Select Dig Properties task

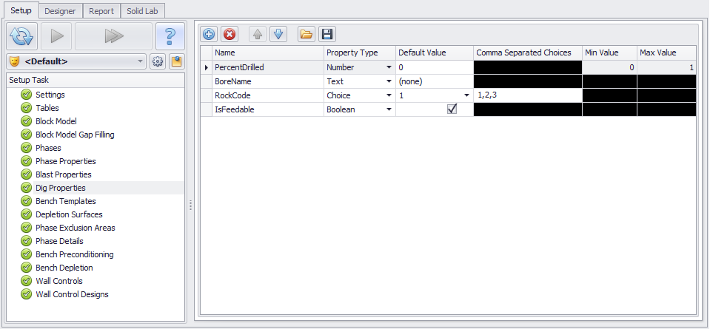point(61,188)
